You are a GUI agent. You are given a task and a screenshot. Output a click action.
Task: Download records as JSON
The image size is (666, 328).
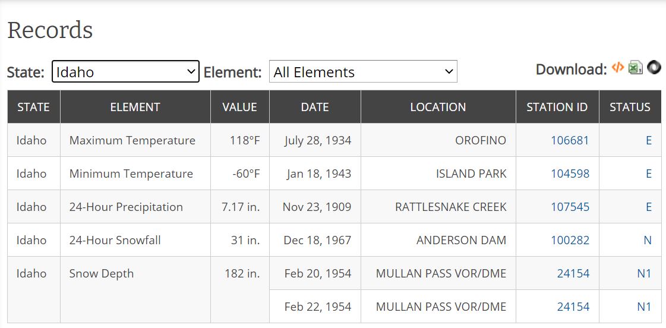coord(654,68)
